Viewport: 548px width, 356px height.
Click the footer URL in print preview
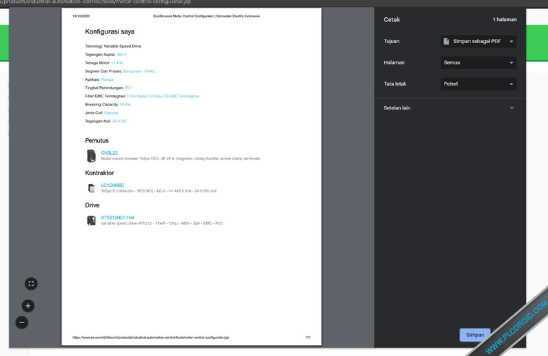150,338
